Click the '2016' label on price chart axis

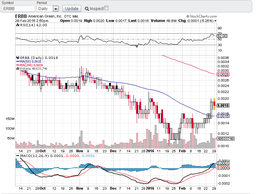point(150,151)
